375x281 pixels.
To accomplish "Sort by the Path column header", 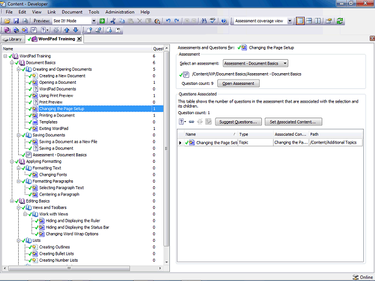I will 336,134.
